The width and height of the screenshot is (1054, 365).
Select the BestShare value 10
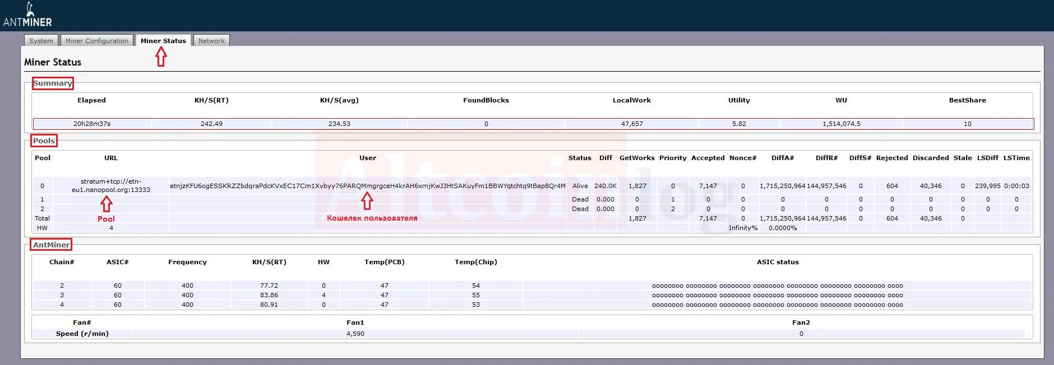tap(968, 124)
